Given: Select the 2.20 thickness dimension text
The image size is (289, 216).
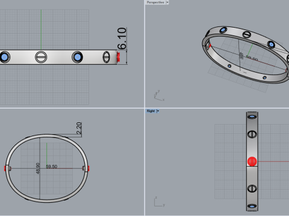Looking at the screenshot, I should coord(79,128).
